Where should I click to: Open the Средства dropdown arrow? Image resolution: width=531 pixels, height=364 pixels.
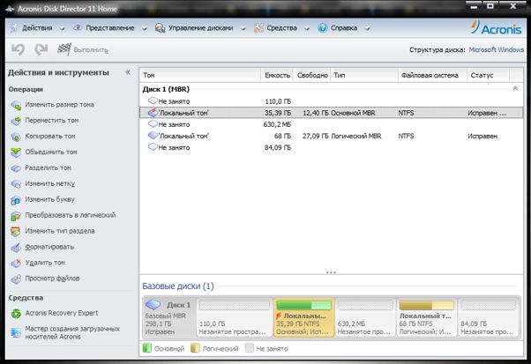tap(307, 29)
